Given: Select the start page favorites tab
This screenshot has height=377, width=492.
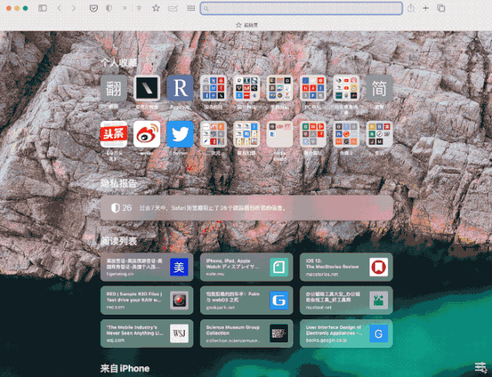Looking at the screenshot, I should point(246,25).
